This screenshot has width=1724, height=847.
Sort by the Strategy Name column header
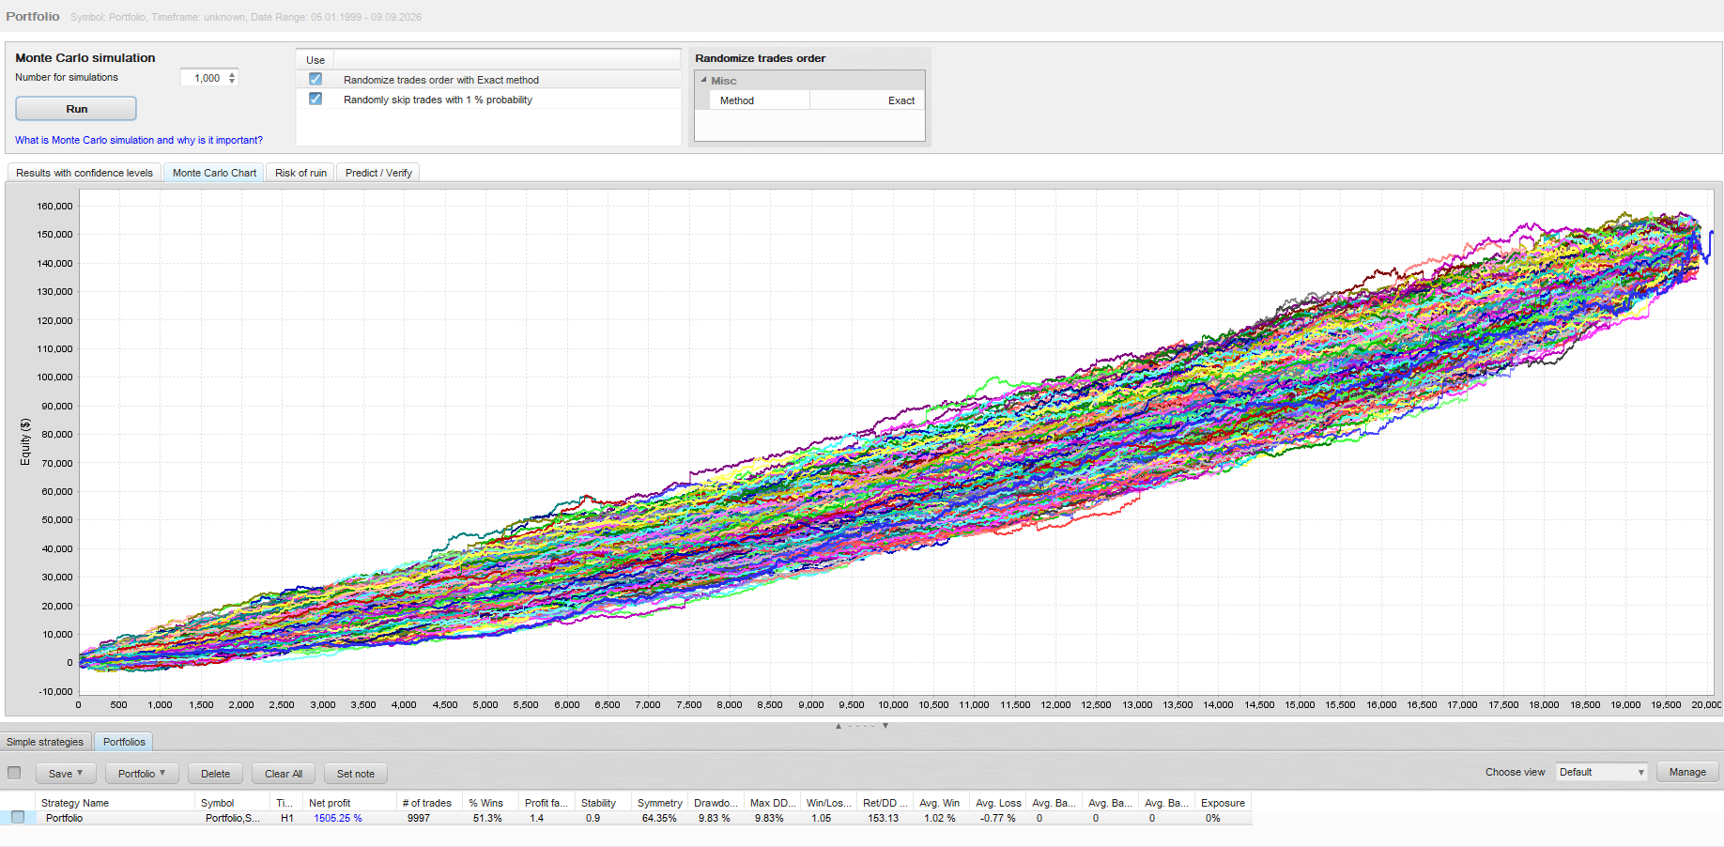point(115,803)
